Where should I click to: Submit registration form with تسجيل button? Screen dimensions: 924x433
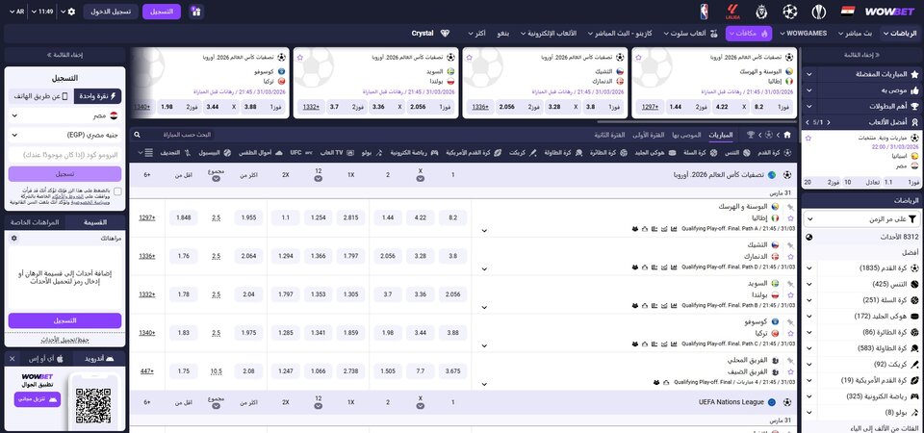tap(64, 174)
